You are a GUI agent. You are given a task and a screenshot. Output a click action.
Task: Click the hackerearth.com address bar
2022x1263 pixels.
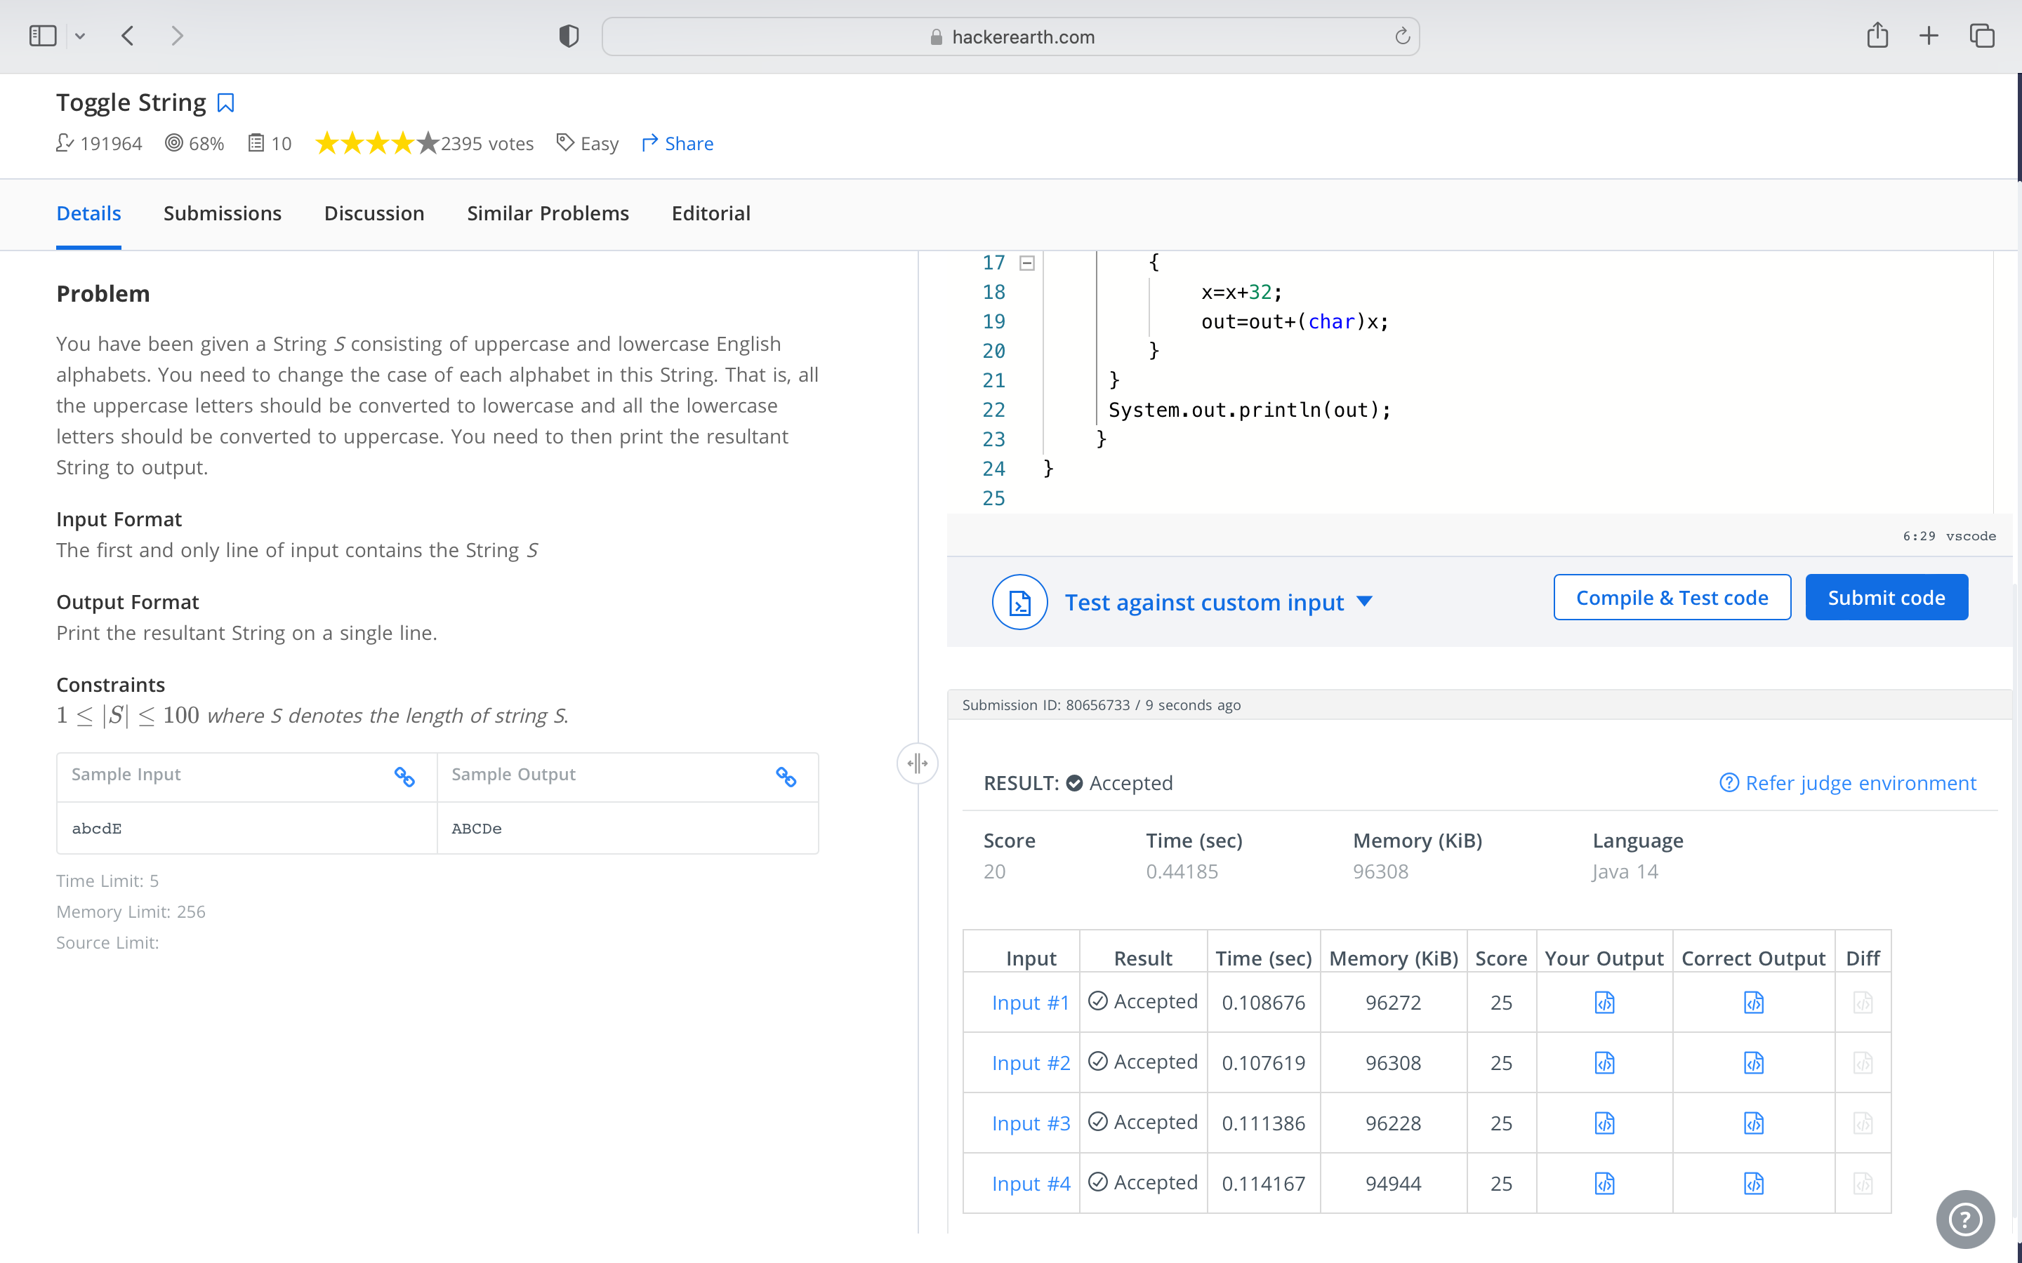(x=1010, y=36)
